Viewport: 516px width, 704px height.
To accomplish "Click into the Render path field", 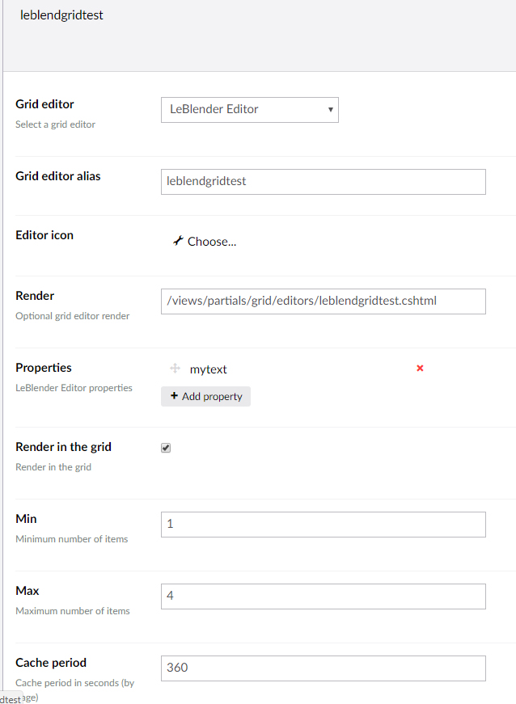I will coord(324,301).
